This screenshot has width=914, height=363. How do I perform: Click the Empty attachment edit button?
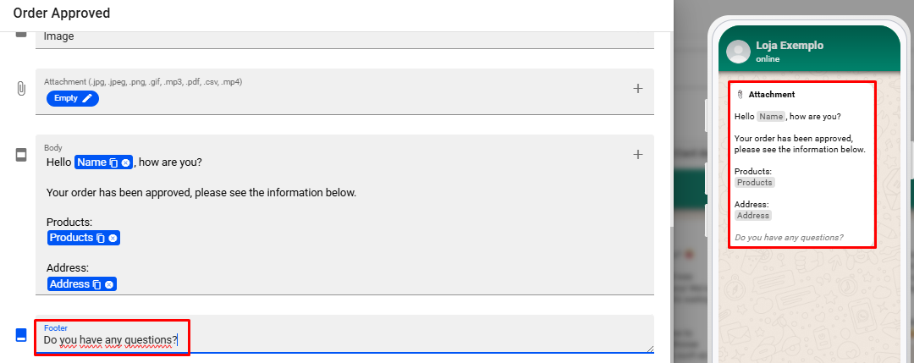(73, 98)
